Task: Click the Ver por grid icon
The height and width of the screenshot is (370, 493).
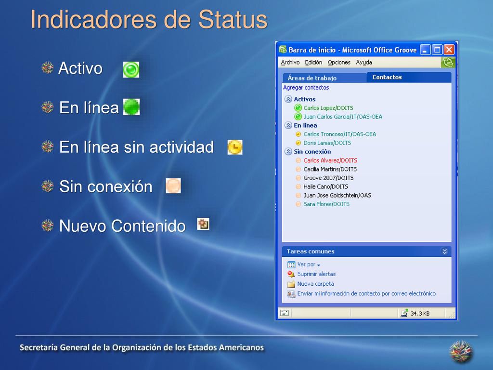Action: 291,264
